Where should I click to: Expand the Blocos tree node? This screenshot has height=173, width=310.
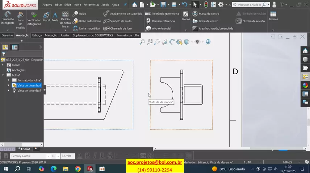pyautogui.click(x=3, y=65)
